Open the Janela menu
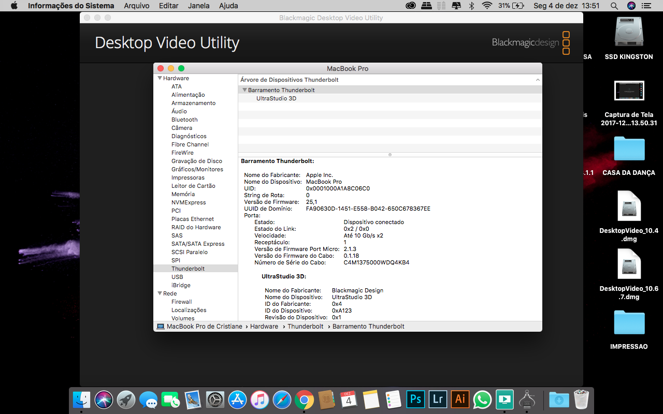 (199, 6)
